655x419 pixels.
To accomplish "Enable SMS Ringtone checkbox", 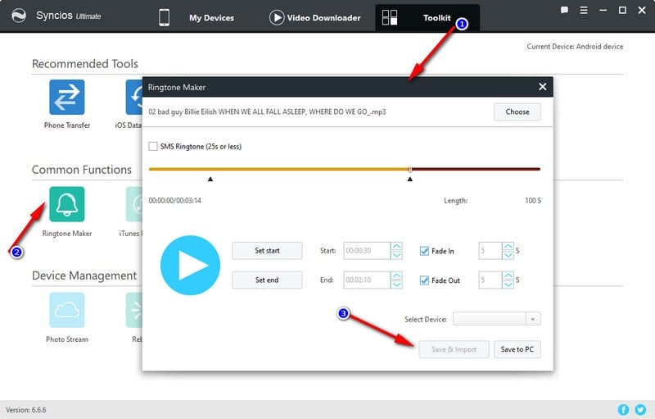I will (x=153, y=146).
